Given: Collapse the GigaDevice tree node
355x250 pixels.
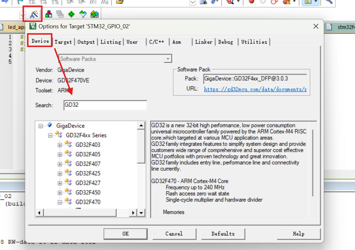Looking at the screenshot, I should 41,126.
